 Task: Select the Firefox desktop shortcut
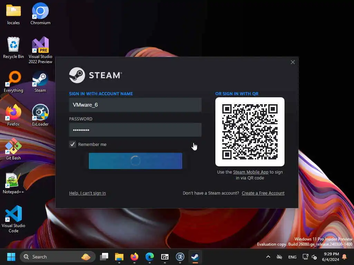pyautogui.click(x=13, y=115)
